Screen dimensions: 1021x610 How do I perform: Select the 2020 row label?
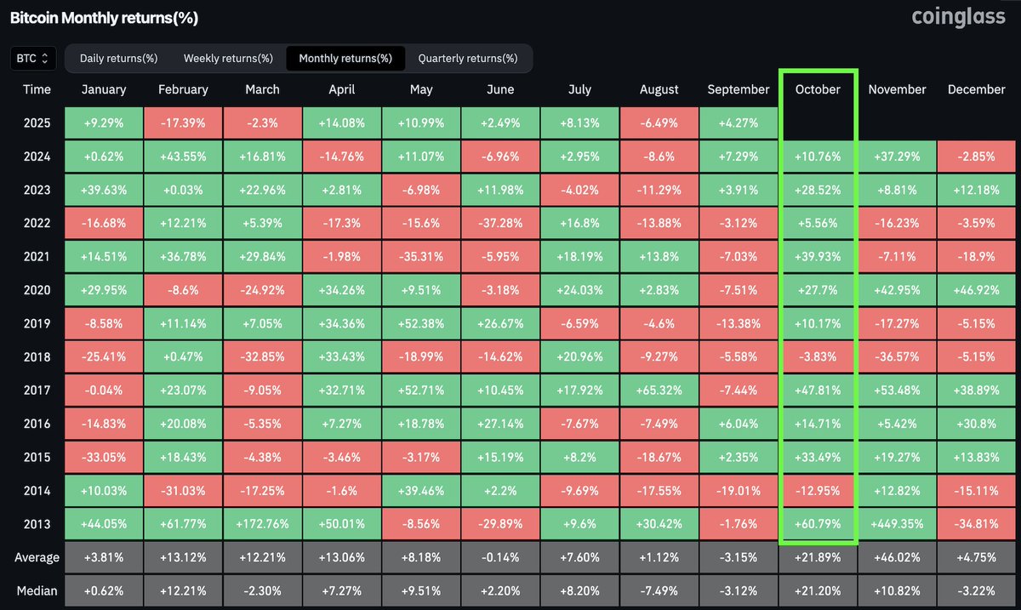pos(37,290)
